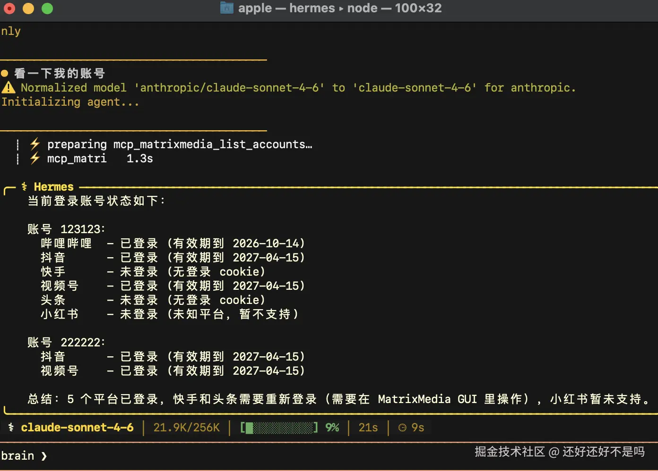Click the lightning bolt beside mcp_matri 1.3s
Screen dimensions: 658x471
click(35, 158)
